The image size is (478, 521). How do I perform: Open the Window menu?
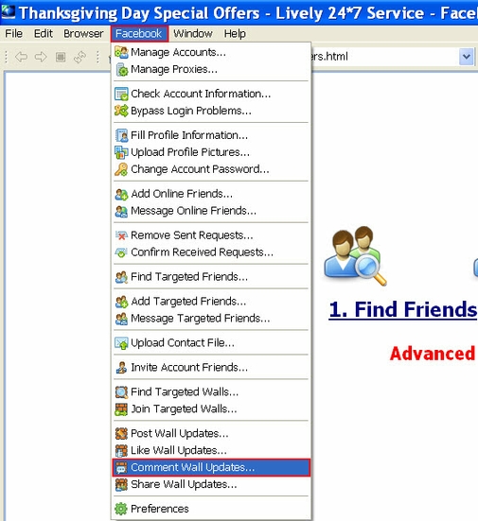pos(193,33)
